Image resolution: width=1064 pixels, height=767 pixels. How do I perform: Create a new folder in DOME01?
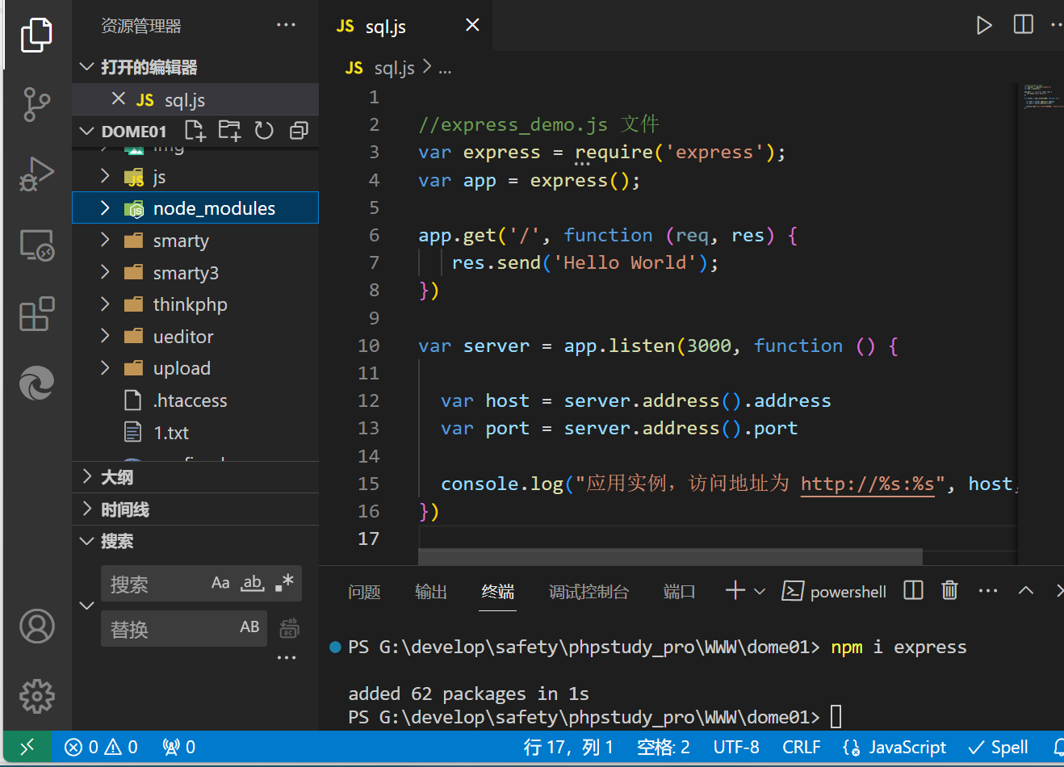click(230, 131)
